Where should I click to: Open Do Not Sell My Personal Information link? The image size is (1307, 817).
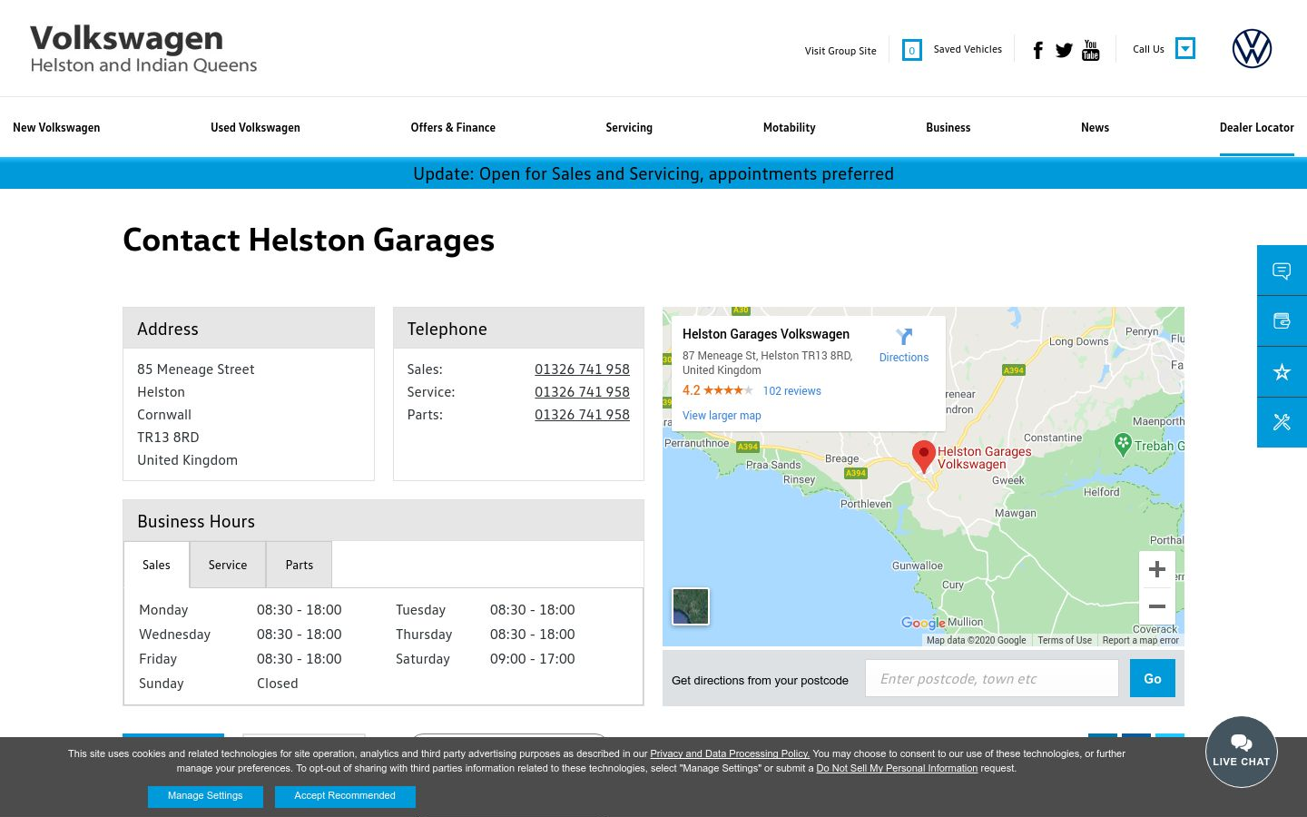coord(897,768)
